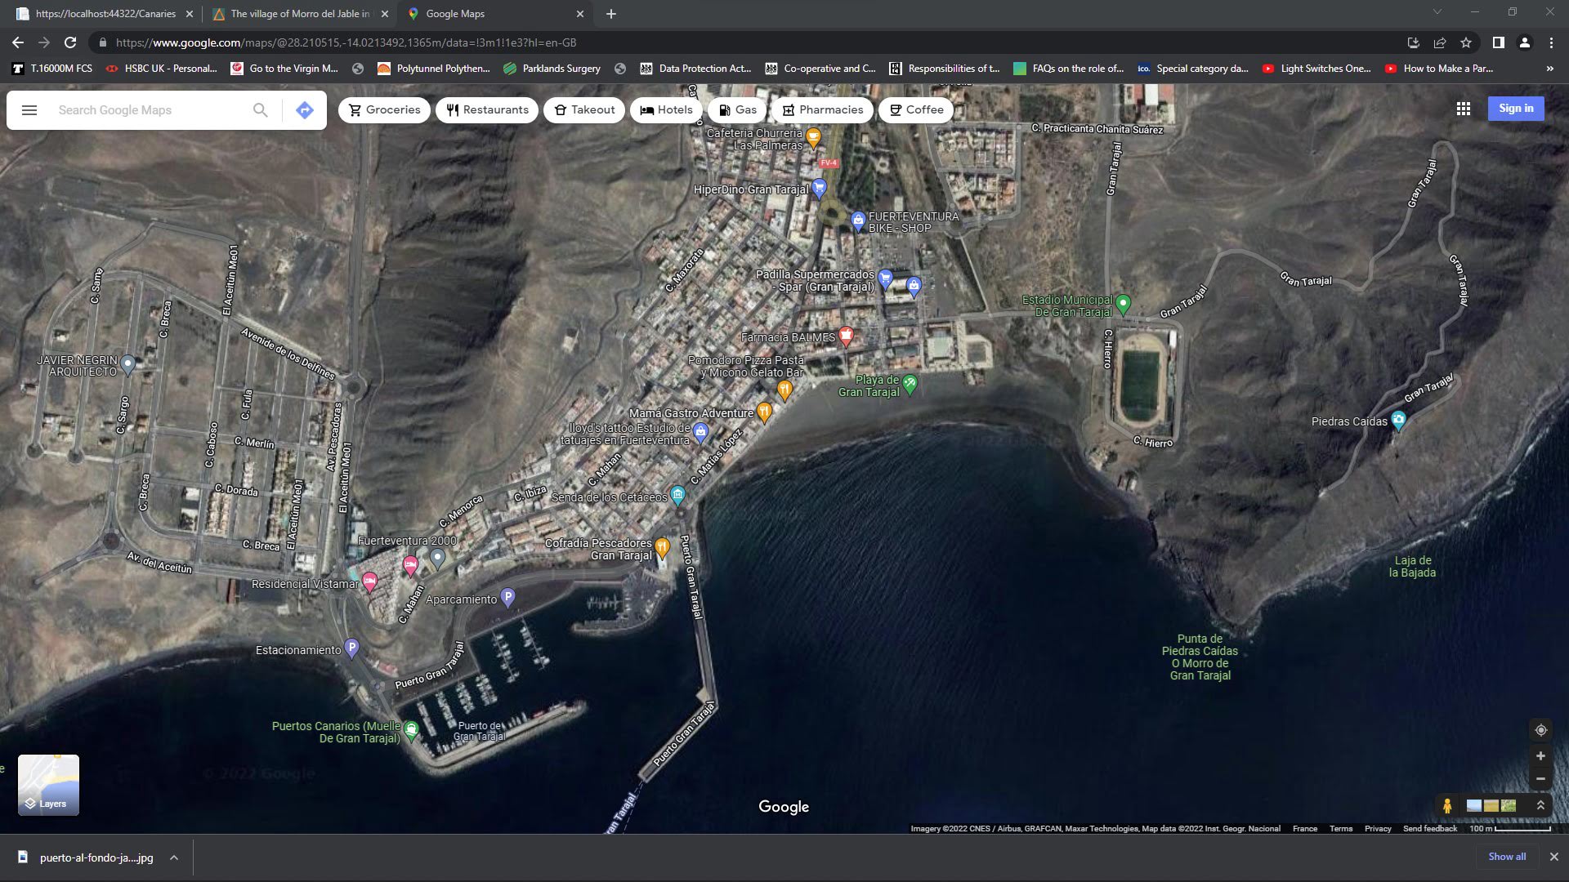Click the Sign in button
This screenshot has width=1569, height=882.
point(1516,109)
